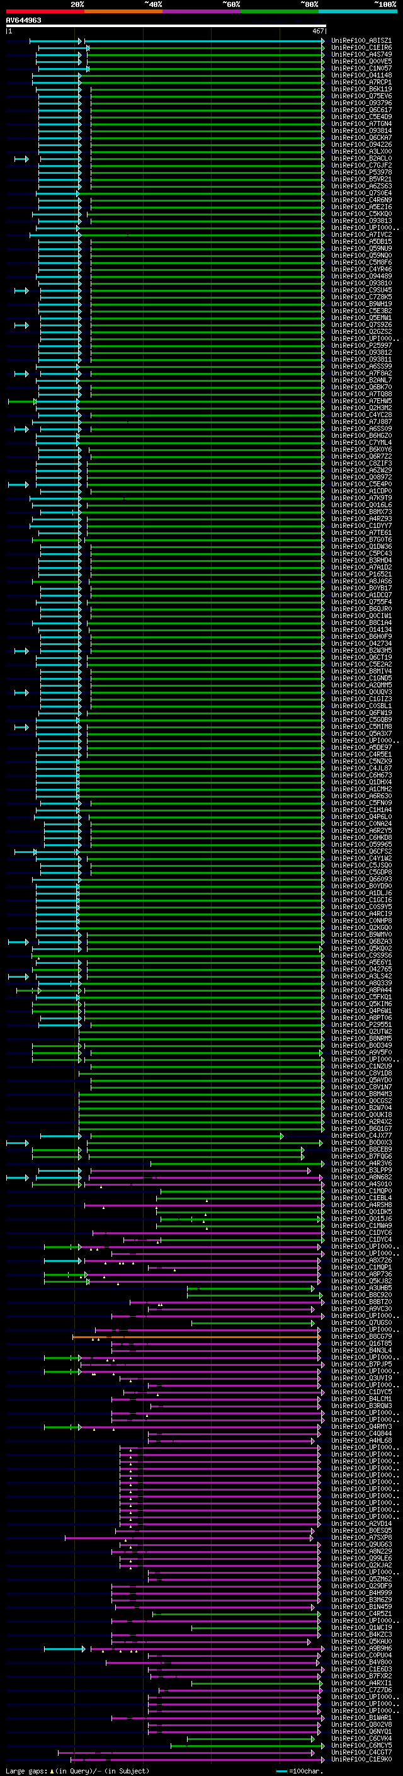Select hit UniRef100_Q015J6
Image resolution: width=403 pixels, height=1776 pixels.
[361, 1219]
